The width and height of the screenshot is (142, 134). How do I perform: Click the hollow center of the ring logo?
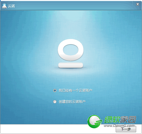click(x=71, y=50)
